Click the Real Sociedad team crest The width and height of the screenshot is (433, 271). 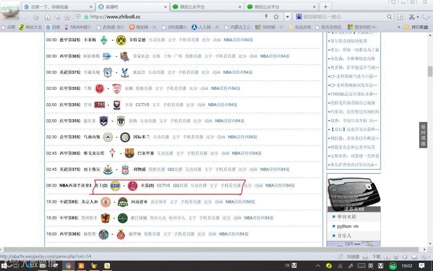tap(125, 57)
